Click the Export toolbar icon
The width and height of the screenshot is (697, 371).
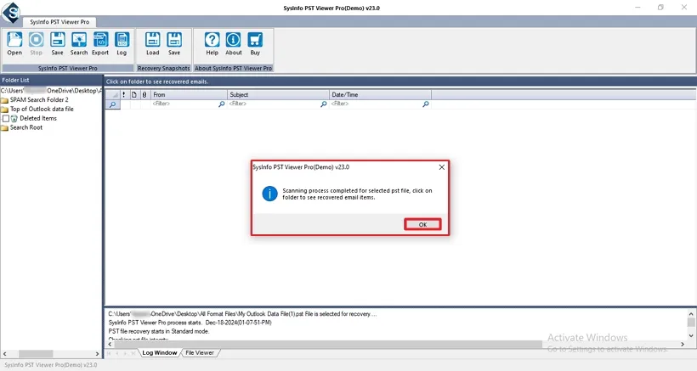[x=100, y=43]
